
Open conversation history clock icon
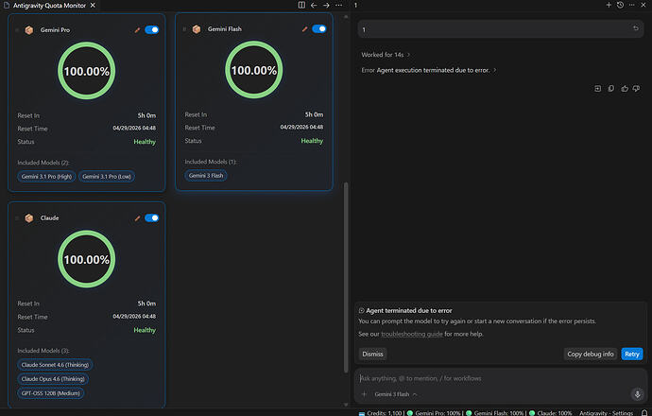click(x=620, y=5)
